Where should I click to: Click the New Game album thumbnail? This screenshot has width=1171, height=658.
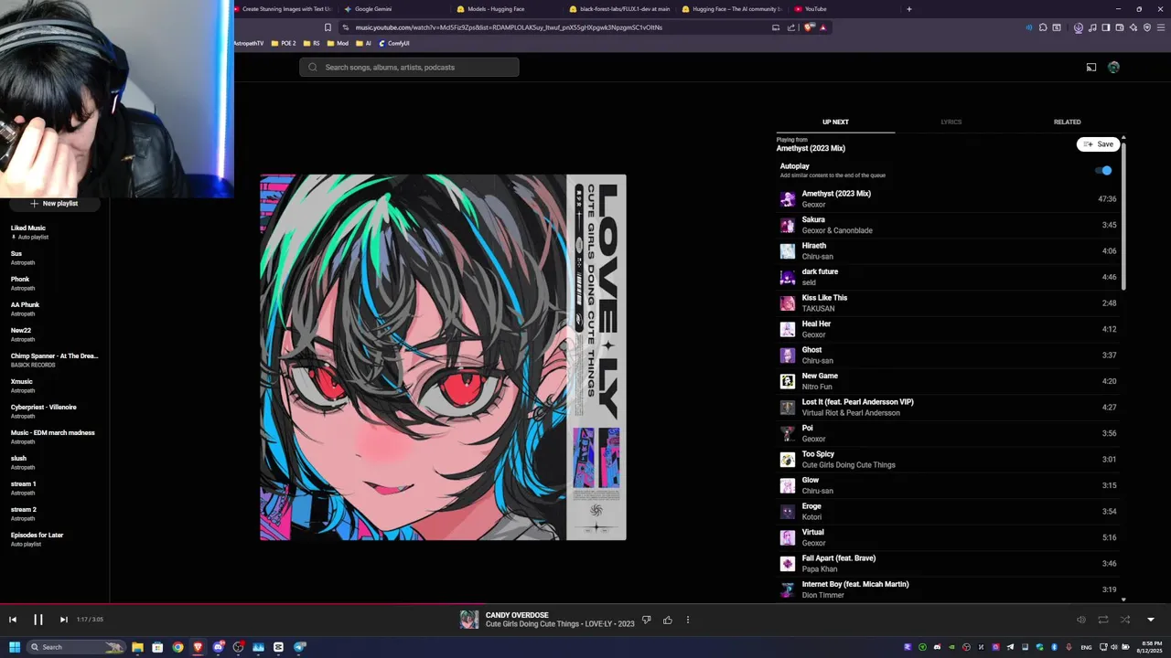(x=788, y=381)
